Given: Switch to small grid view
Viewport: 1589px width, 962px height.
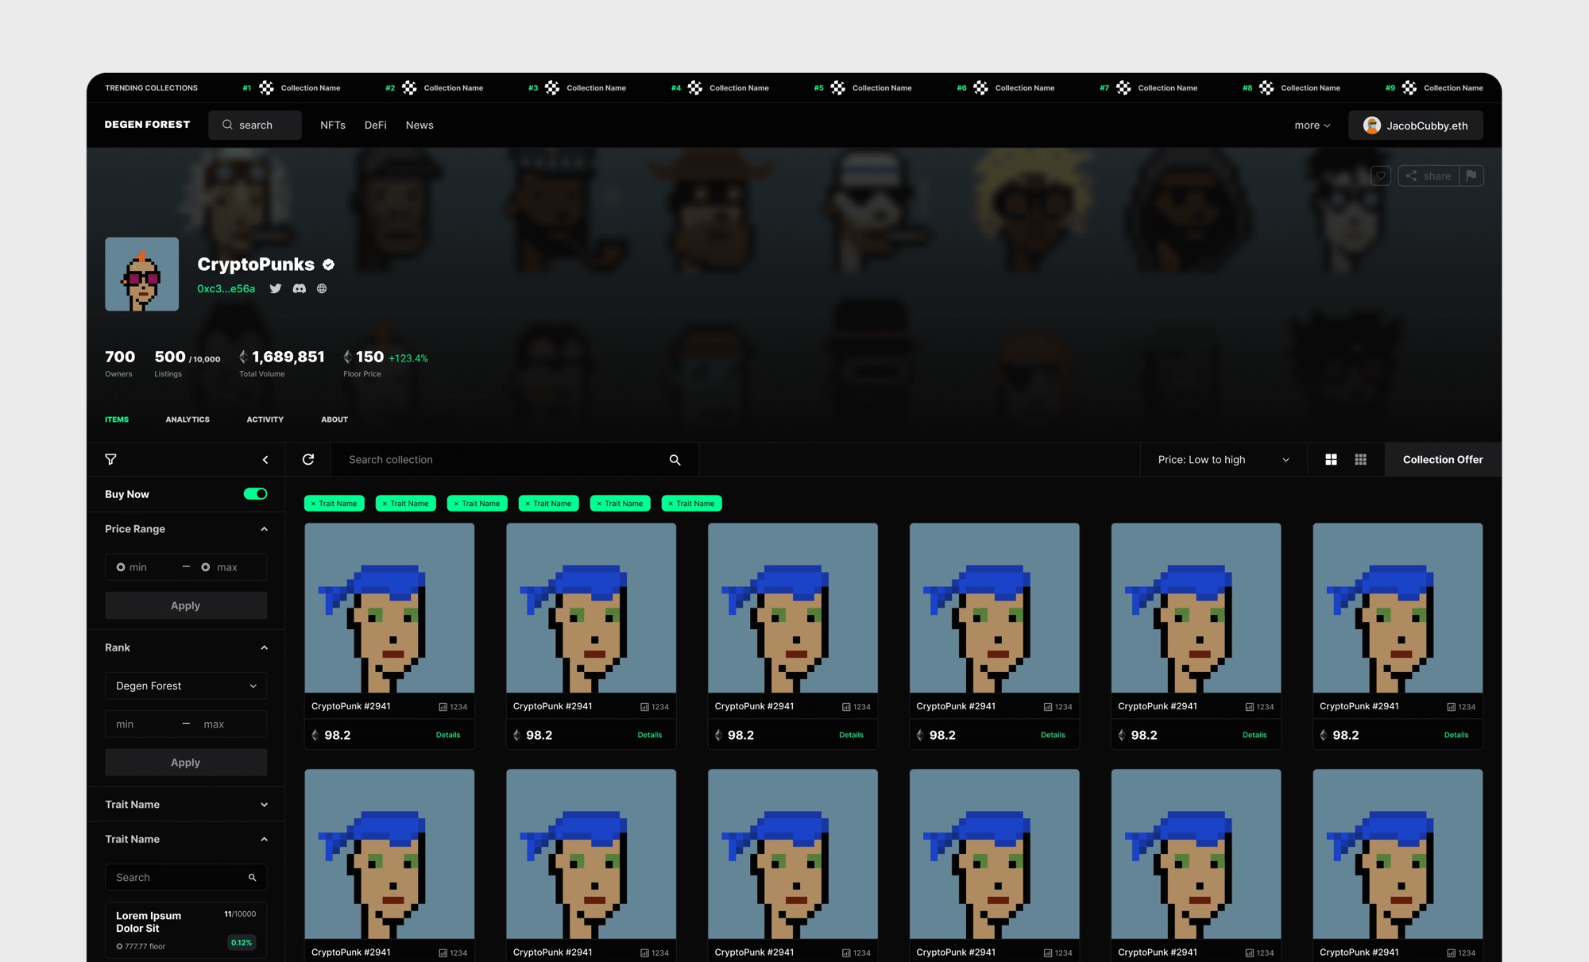Looking at the screenshot, I should pos(1361,460).
